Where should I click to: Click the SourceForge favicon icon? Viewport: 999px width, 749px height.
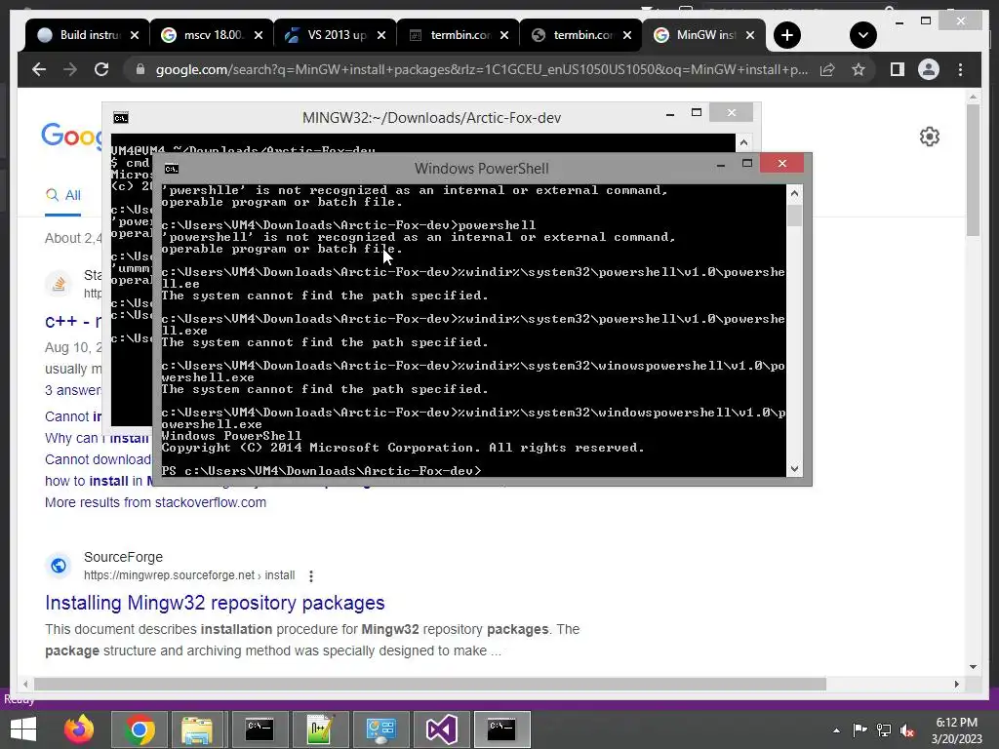(59, 566)
